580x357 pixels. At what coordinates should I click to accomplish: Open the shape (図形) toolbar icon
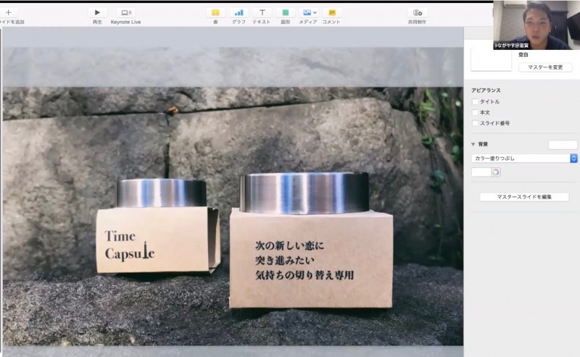pyautogui.click(x=285, y=12)
